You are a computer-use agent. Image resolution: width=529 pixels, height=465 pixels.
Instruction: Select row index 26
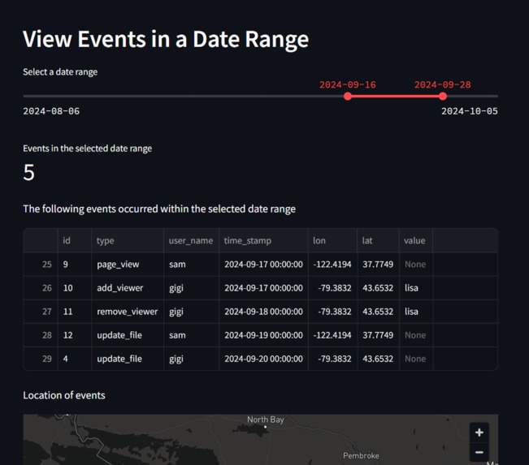[41, 288]
